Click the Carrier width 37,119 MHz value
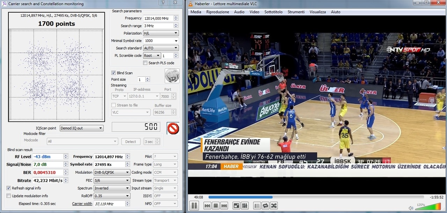The image size is (447, 213). 109,204
